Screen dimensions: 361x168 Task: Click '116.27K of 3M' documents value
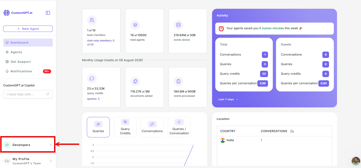tap(140, 91)
